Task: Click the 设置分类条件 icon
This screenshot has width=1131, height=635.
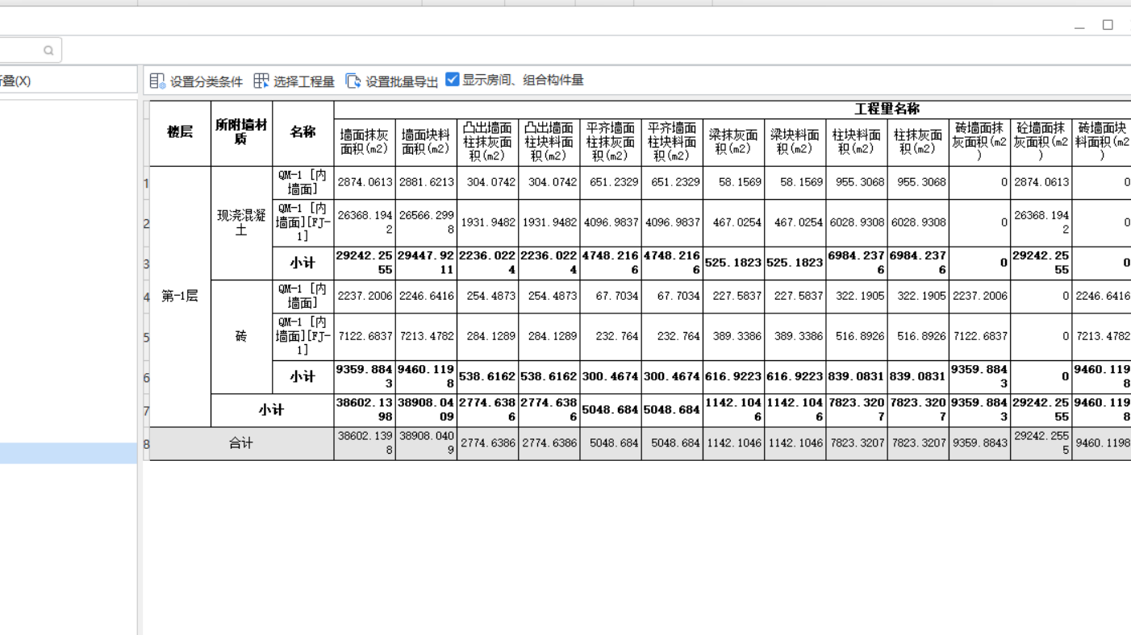Action: 157,81
